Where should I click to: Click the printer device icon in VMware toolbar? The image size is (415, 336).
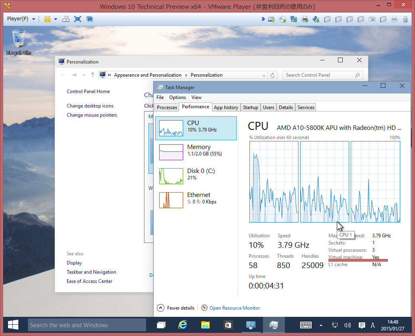click(x=305, y=19)
